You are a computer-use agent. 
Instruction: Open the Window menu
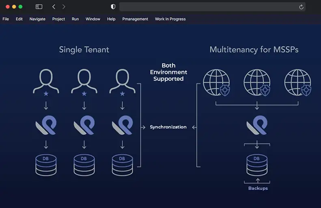pyautogui.click(x=93, y=19)
